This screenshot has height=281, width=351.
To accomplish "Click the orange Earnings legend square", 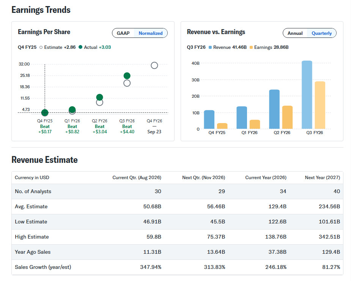I will point(251,47).
